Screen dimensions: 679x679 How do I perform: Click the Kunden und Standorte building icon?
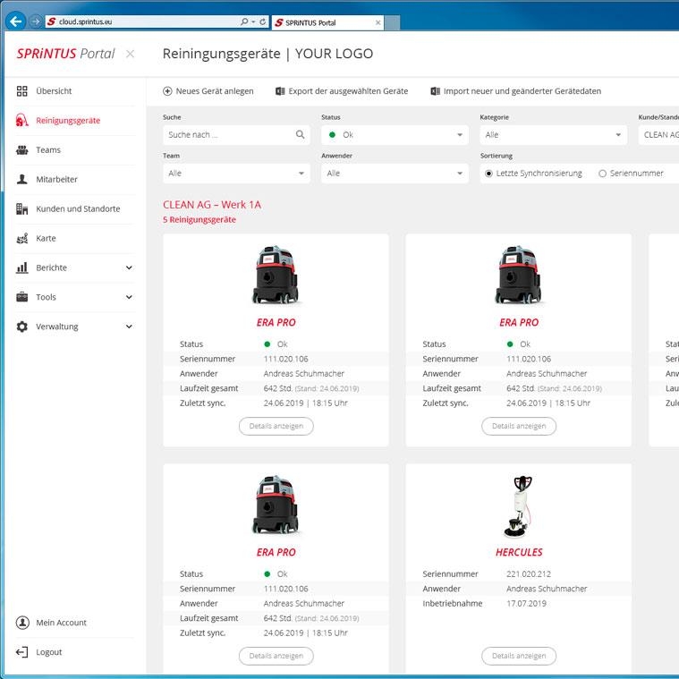(21, 208)
